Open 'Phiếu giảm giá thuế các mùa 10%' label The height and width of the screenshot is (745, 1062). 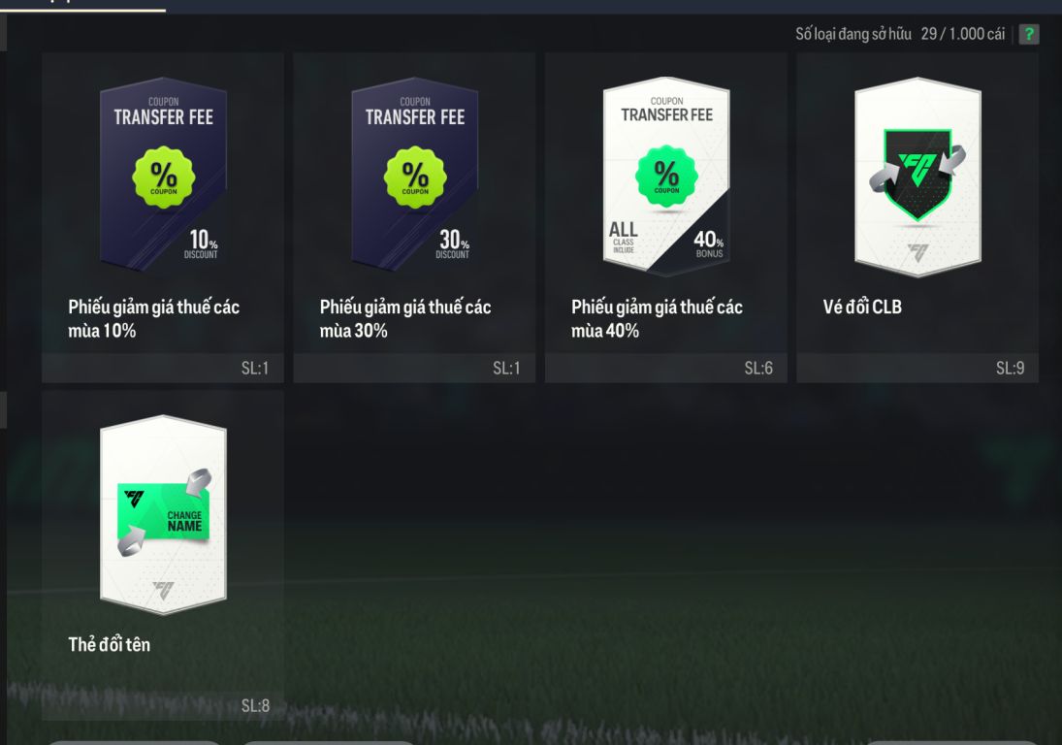point(154,318)
